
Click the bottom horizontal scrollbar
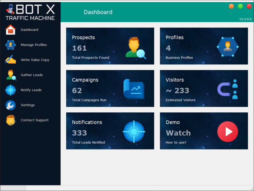point(14,188)
